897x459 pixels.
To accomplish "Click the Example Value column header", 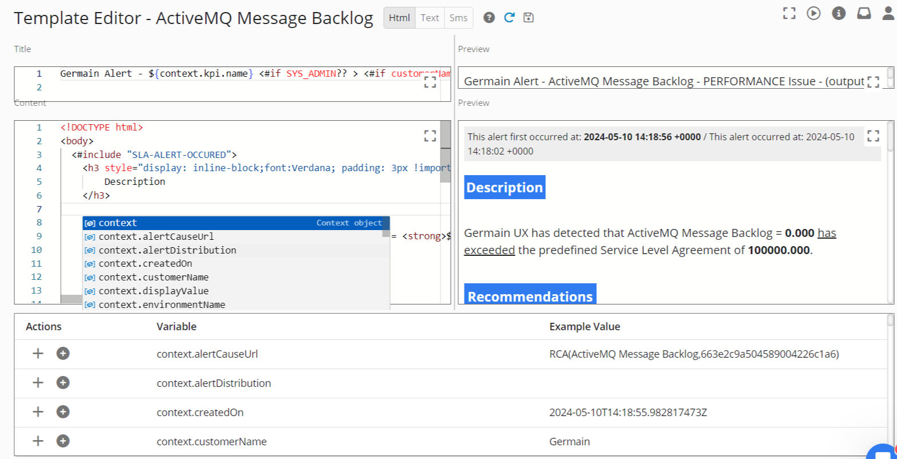I will click(x=585, y=326).
